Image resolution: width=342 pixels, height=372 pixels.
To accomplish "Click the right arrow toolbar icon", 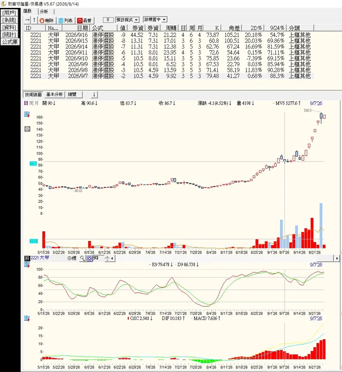I will click(27, 20).
